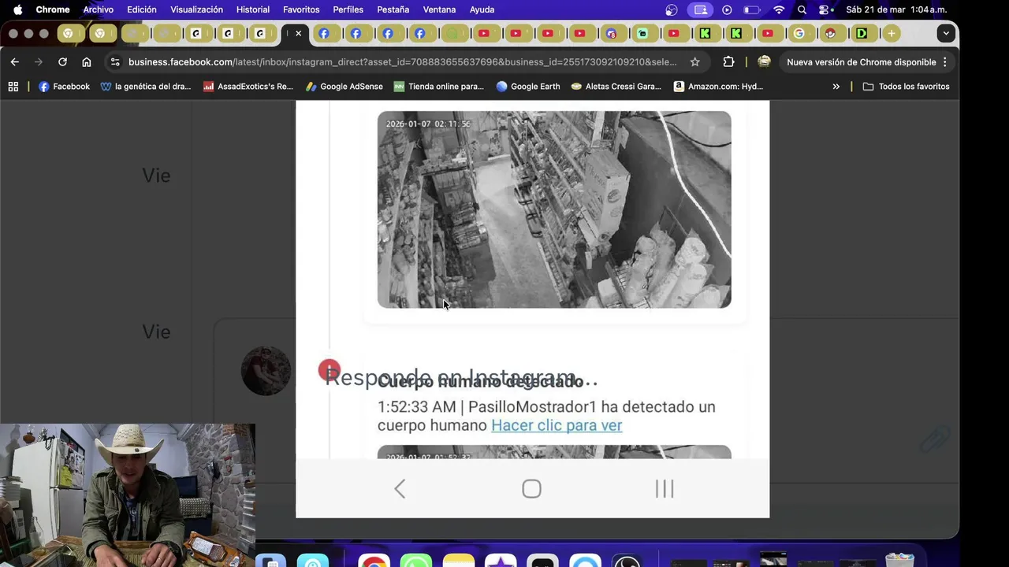The height and width of the screenshot is (567, 1009).
Task: Switch to the green D favicon tab
Action: tap(862, 33)
